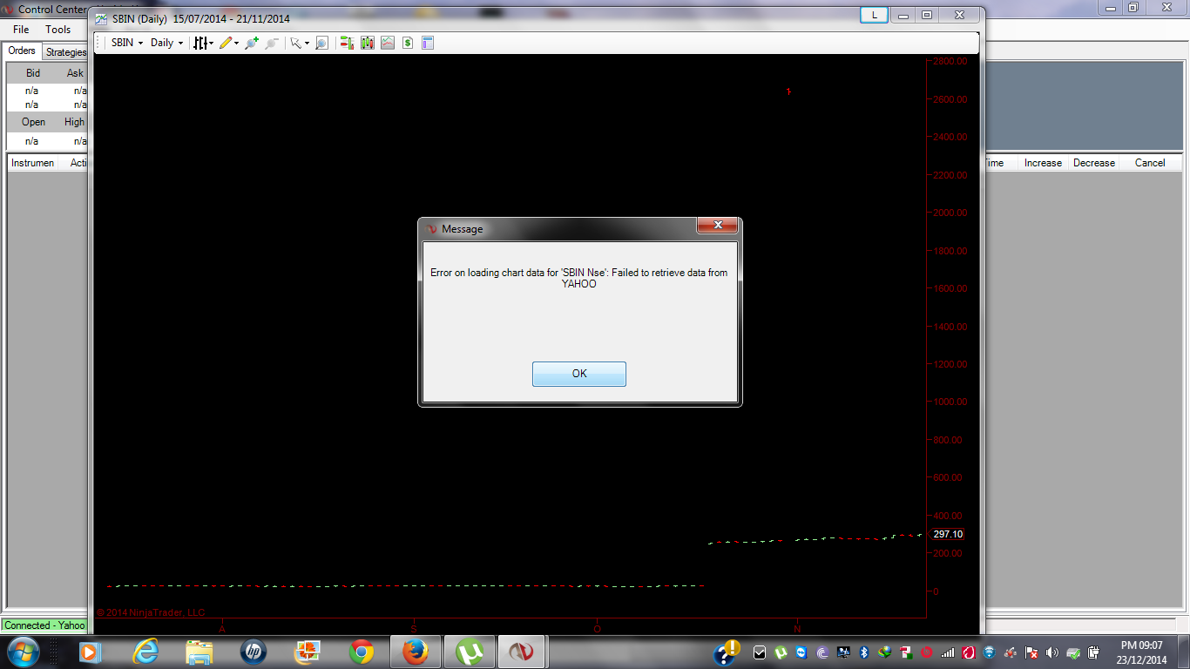Viewport: 1190px width, 669px height.
Task: Open Windows Explorer folder from taskbar
Action: click(199, 652)
